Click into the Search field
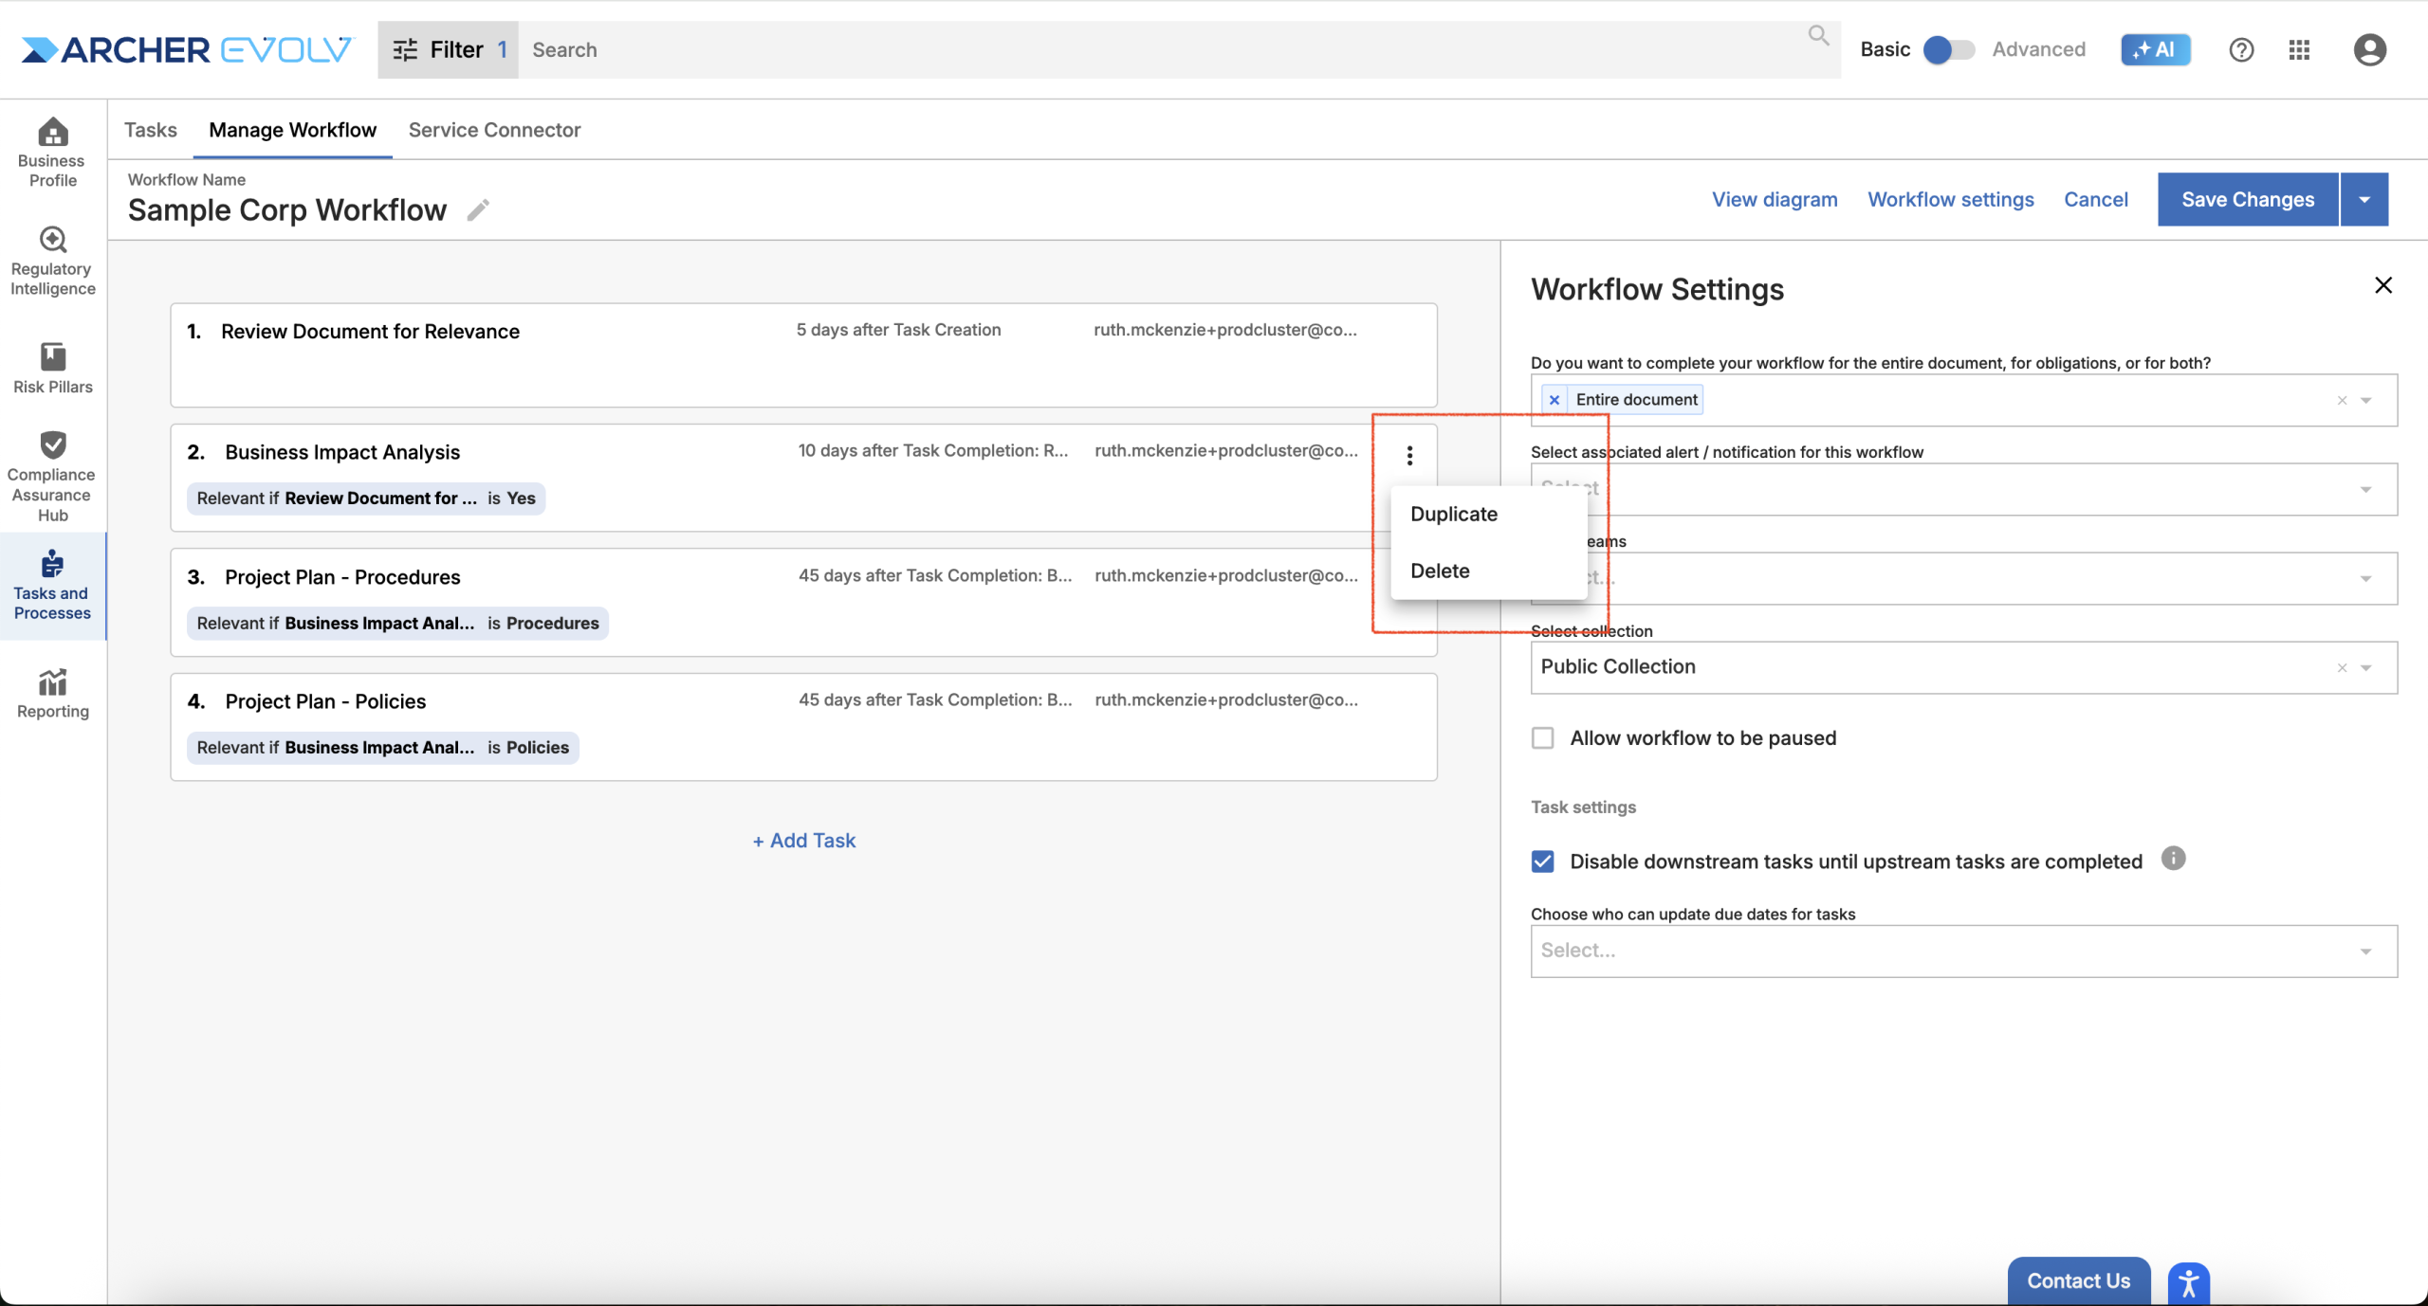Image resolution: width=2428 pixels, height=1306 pixels. 1167,49
